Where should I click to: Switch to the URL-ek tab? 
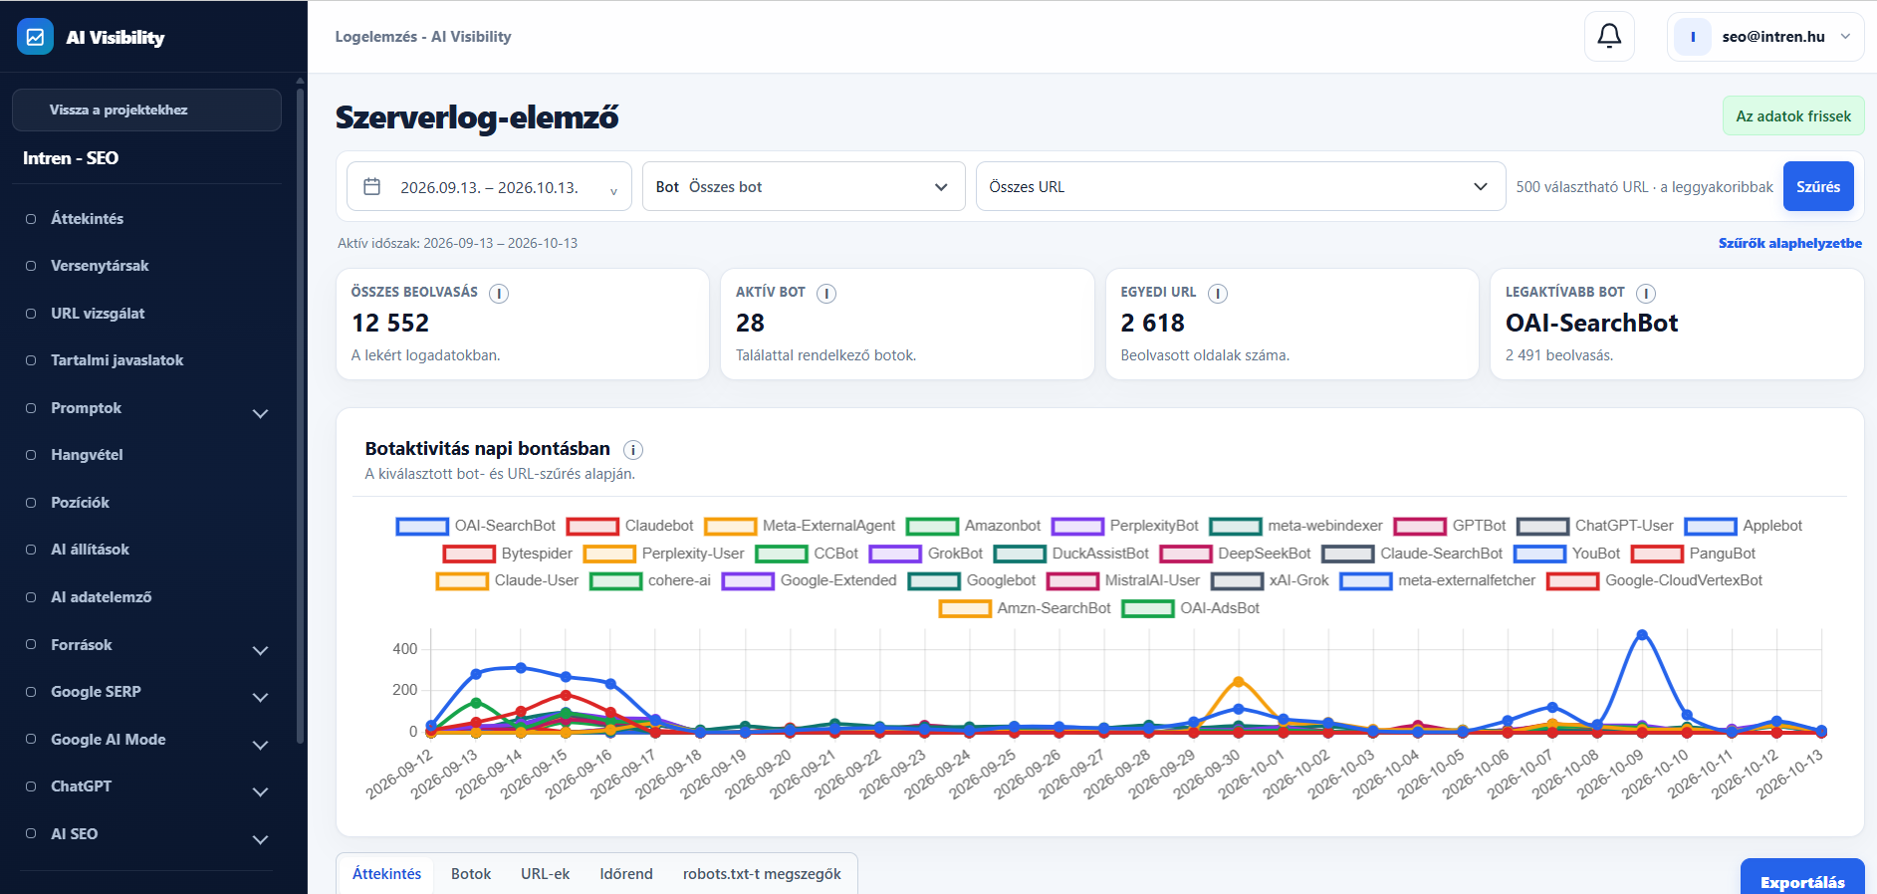[x=545, y=874]
